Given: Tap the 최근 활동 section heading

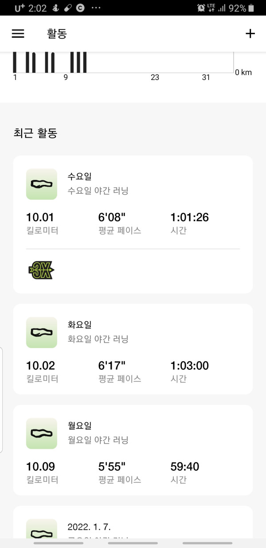Looking at the screenshot, I should coord(35,133).
